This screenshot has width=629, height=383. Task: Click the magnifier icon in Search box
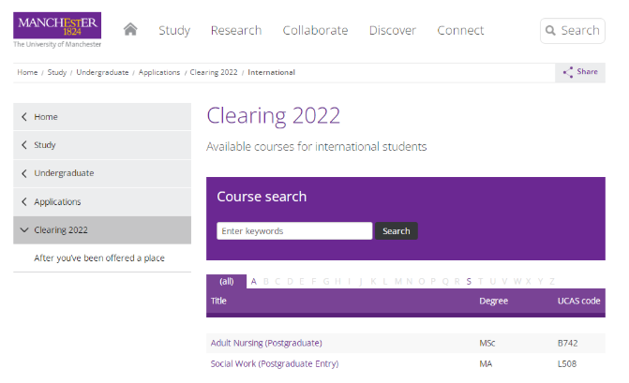pos(550,31)
